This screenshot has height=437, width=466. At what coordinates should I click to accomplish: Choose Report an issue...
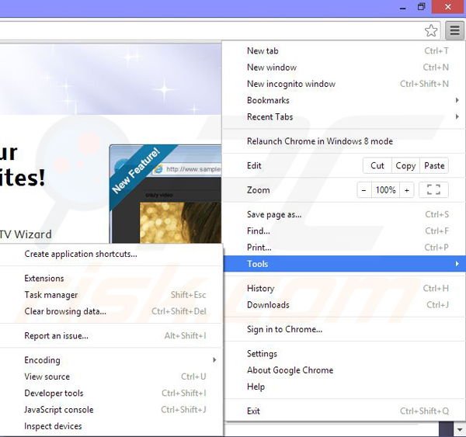[x=110, y=335]
